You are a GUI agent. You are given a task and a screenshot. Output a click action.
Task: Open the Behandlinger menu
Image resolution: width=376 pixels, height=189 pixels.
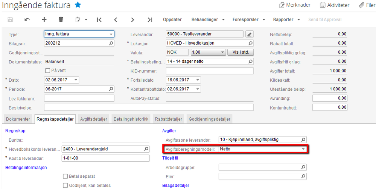(208, 19)
